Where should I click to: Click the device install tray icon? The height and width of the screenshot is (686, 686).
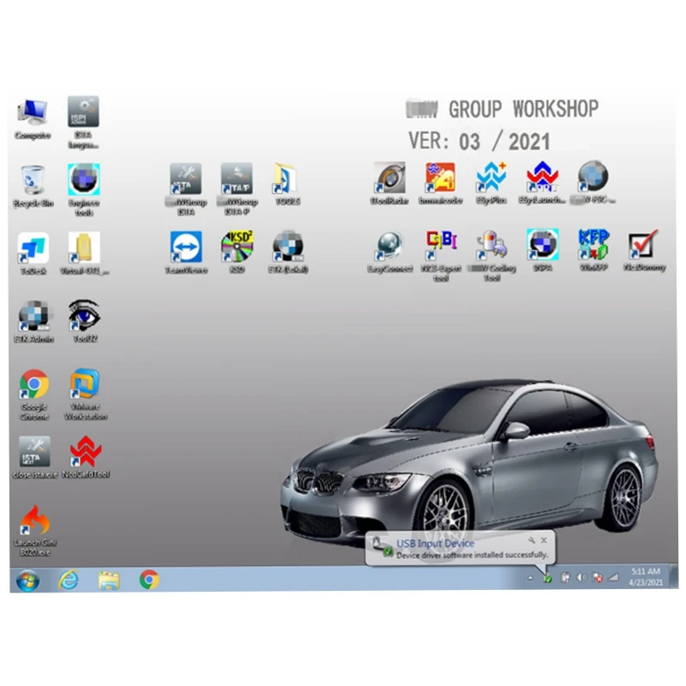[547, 578]
